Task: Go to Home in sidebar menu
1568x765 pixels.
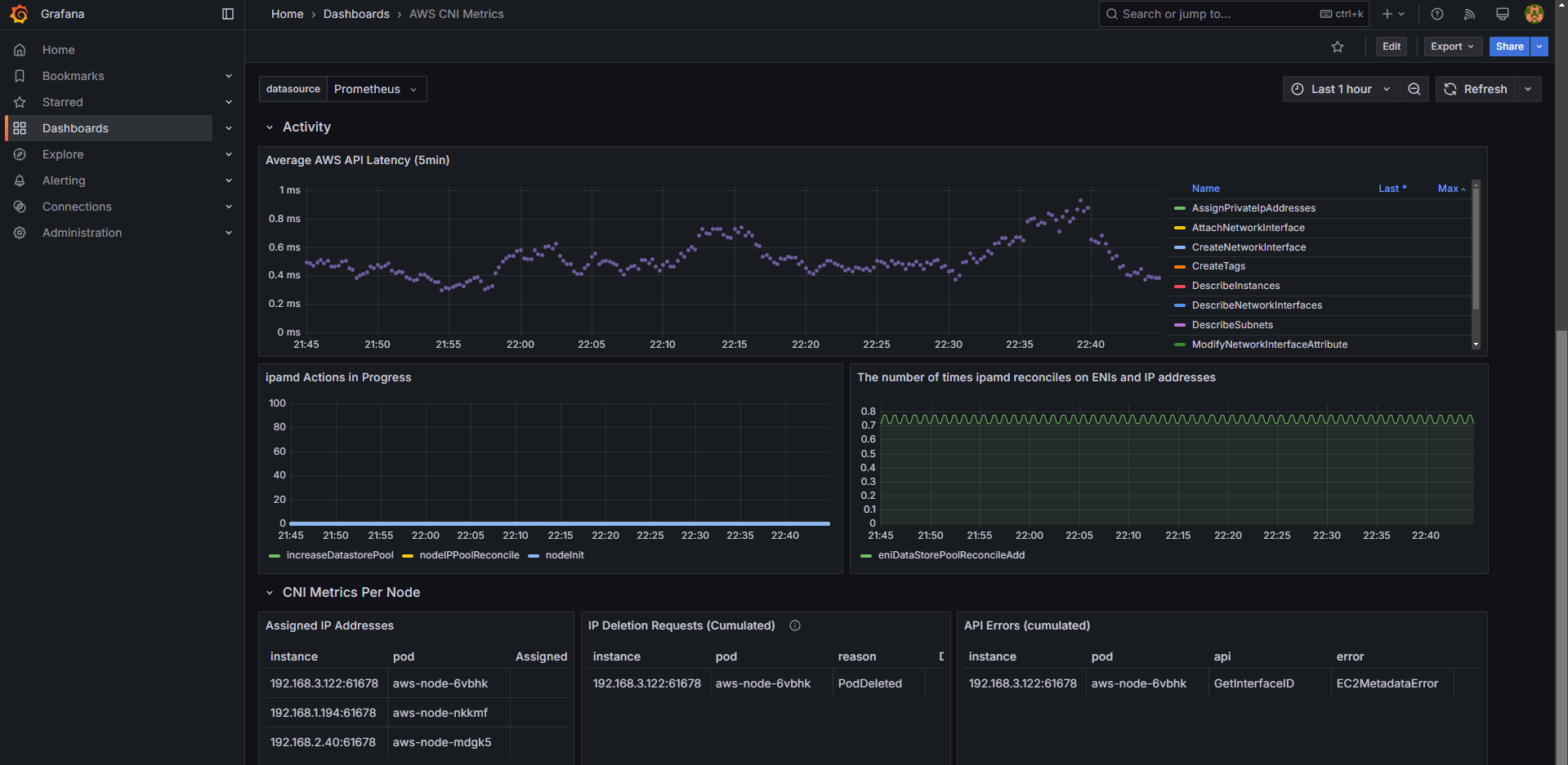Action: pos(59,50)
